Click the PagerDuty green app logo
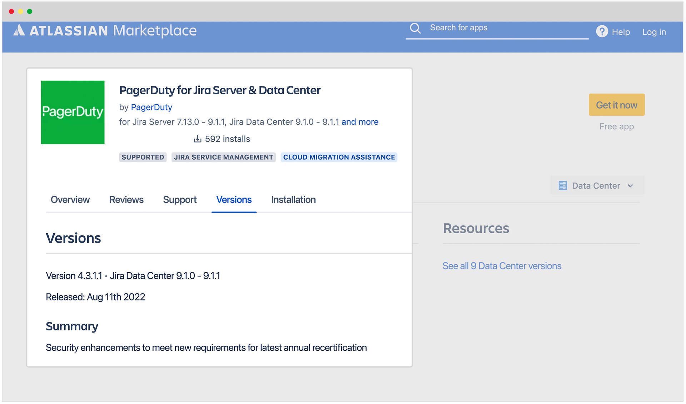686x404 pixels. 73,112
